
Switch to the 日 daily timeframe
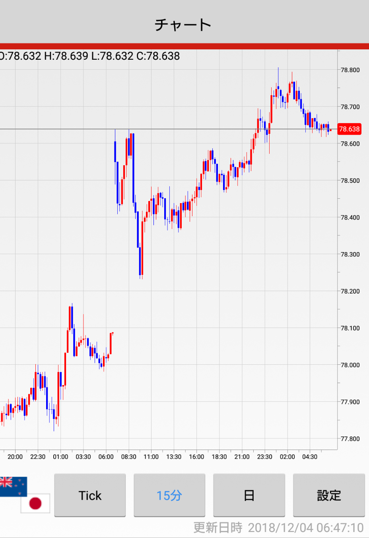coord(249,495)
